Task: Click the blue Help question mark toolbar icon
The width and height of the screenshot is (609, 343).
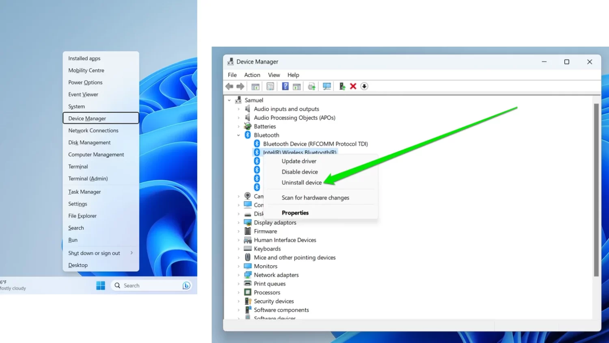Action: [x=285, y=86]
